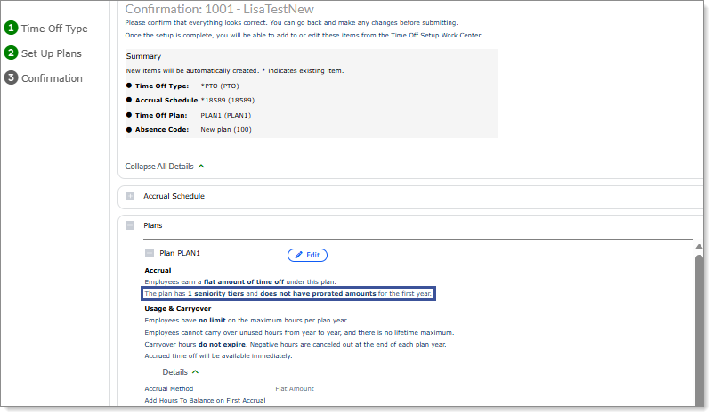Expand Accrual Schedule using the plus icon
Image resolution: width=713 pixels, height=416 pixels.
[x=130, y=196]
